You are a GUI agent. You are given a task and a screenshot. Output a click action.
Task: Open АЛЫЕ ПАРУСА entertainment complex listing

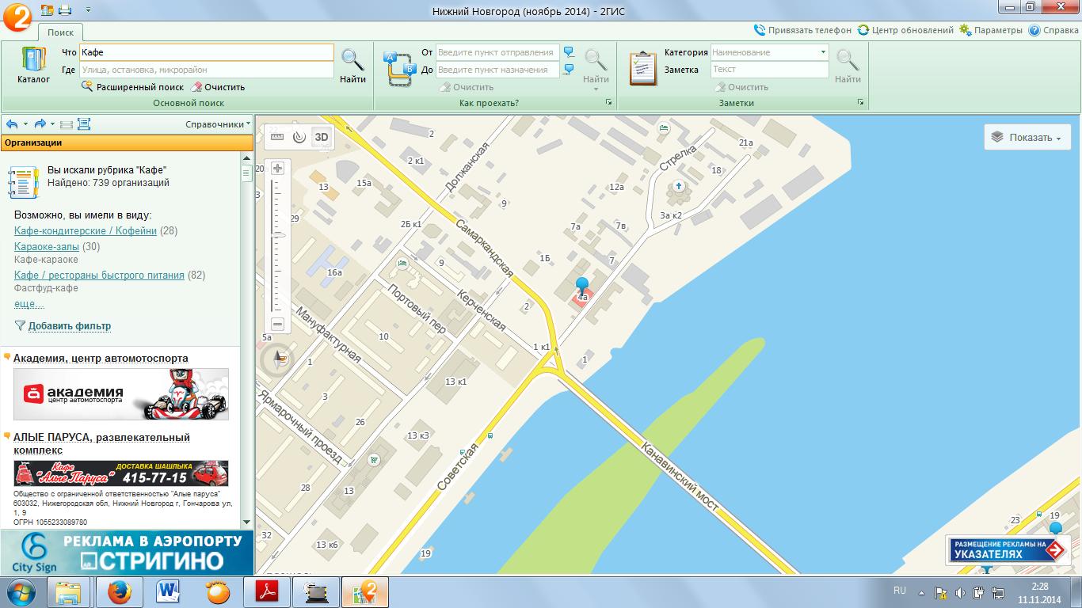(x=101, y=443)
